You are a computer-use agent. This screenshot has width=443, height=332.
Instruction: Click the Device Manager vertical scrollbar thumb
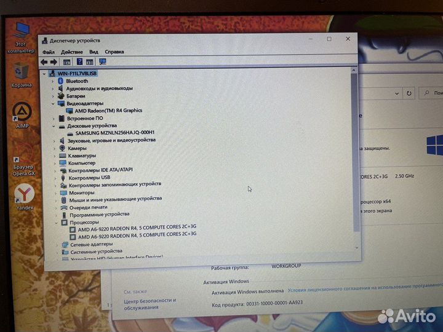[x=355, y=152]
